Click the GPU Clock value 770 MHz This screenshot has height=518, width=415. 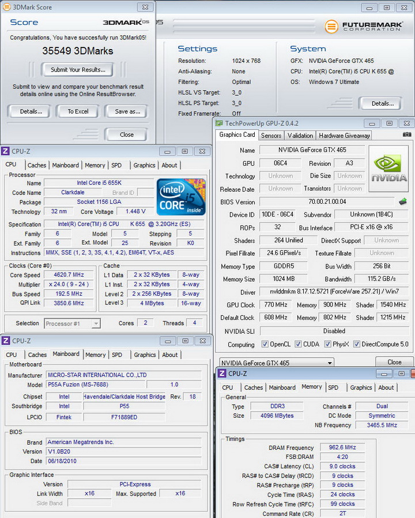click(276, 304)
